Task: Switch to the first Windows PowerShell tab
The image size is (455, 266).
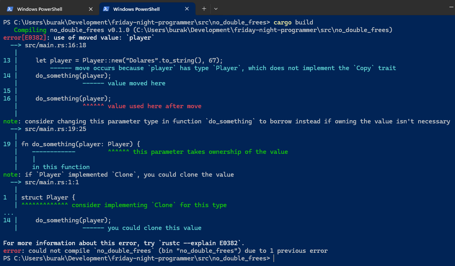Action: (44, 9)
